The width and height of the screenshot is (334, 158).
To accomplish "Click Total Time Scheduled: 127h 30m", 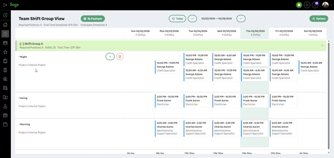I will 60,25.
